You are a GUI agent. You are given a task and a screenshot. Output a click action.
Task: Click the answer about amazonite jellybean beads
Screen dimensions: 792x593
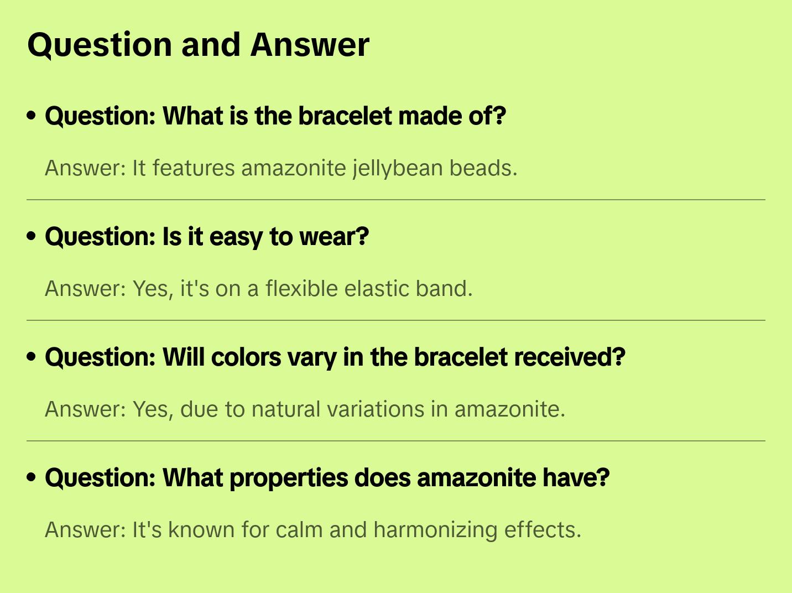[281, 168]
